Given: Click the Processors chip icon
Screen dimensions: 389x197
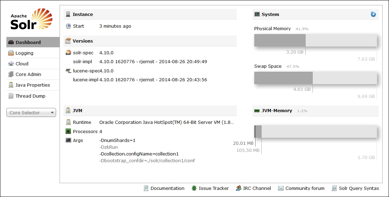Looking at the screenshot, I should point(68,131).
